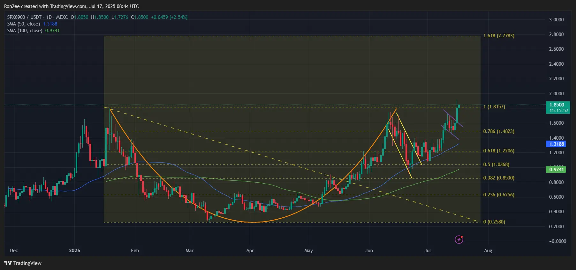Screen dimensions: 576x270
Task: Click the 1.618 (2.7783) Fibonacci label
Action: (x=499, y=36)
